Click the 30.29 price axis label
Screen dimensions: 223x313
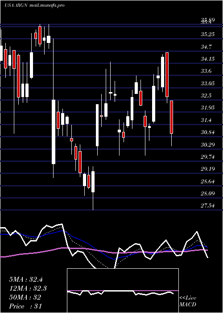[208, 144]
